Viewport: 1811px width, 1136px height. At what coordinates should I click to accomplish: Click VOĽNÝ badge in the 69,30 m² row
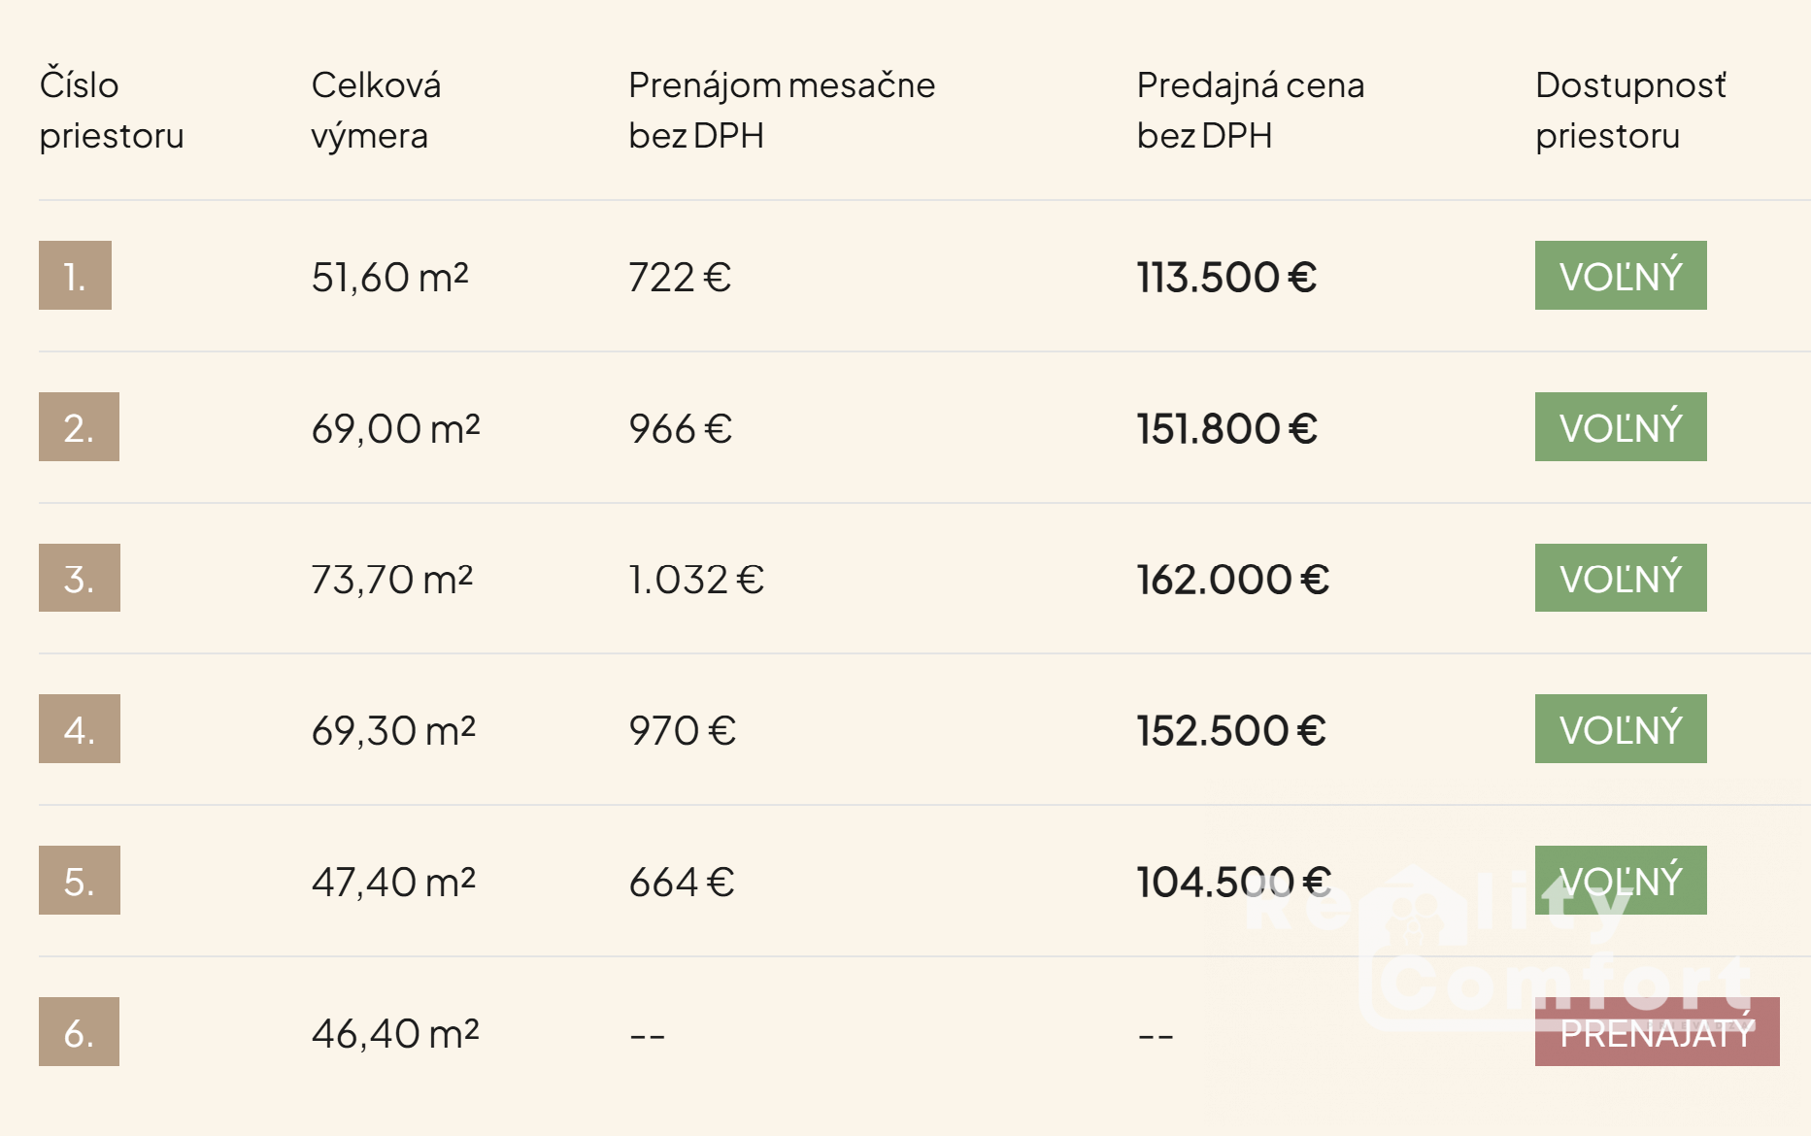(x=1621, y=728)
